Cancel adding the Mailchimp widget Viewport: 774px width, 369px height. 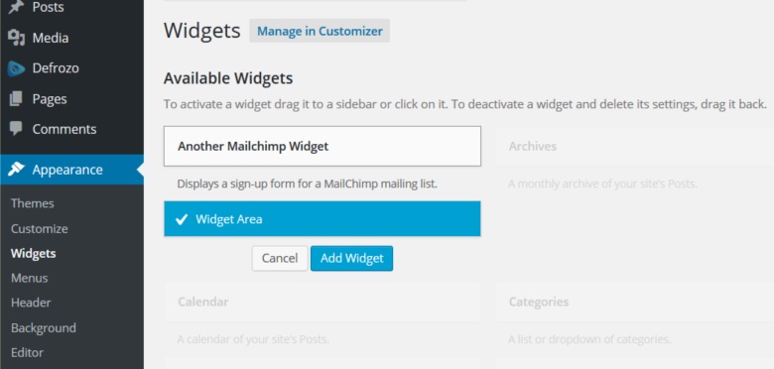pyautogui.click(x=280, y=259)
